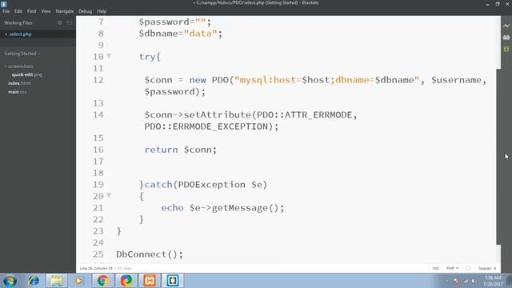Open the colorful swirl app in taskbar

126,281
